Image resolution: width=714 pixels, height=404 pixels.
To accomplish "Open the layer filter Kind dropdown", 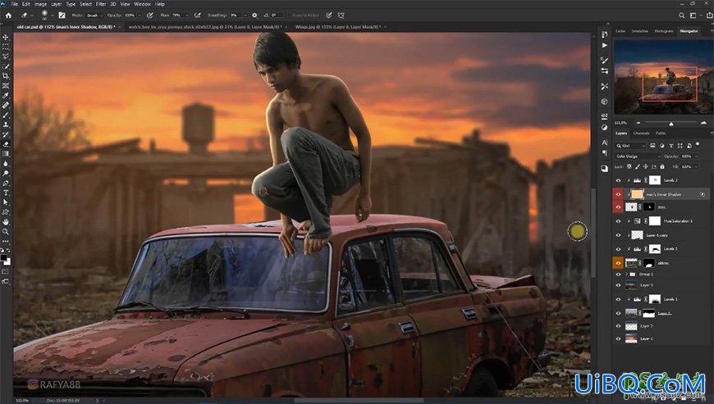I will pyautogui.click(x=630, y=145).
